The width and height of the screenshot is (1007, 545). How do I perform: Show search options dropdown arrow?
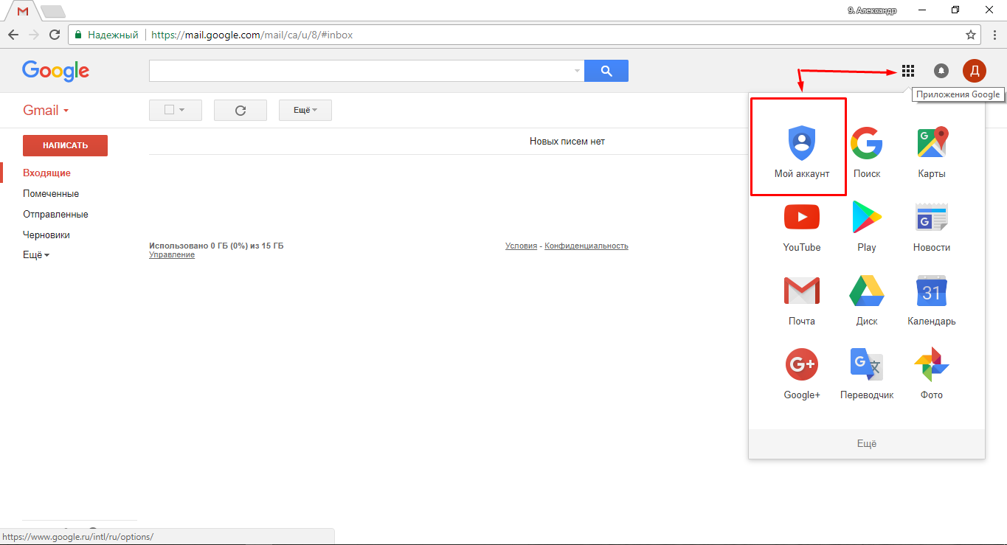[x=577, y=71]
